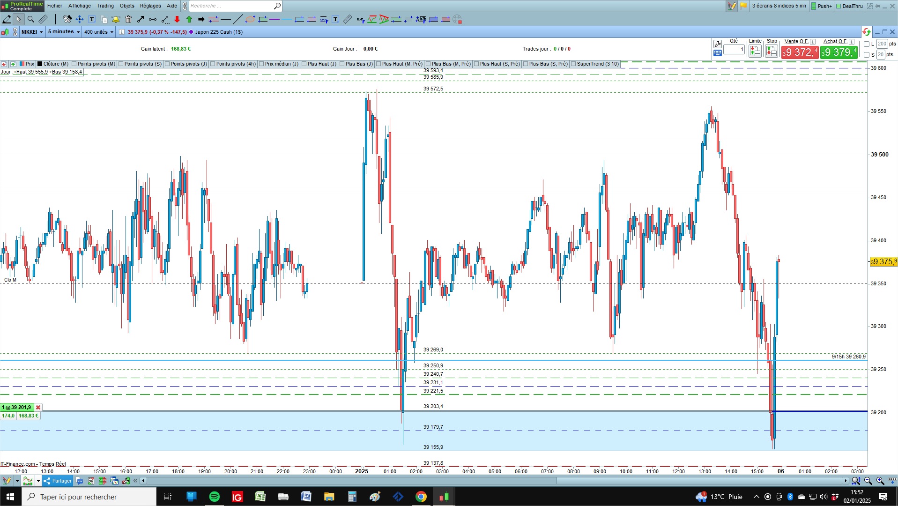Click the Qté quantity input field
This screenshot has height=506, width=898.
coord(734,49)
